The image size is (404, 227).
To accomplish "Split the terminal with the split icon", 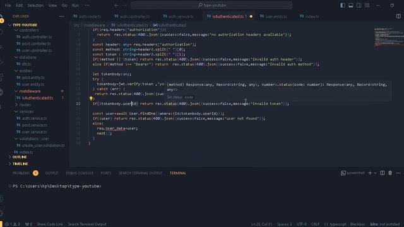I will click(x=382, y=173).
